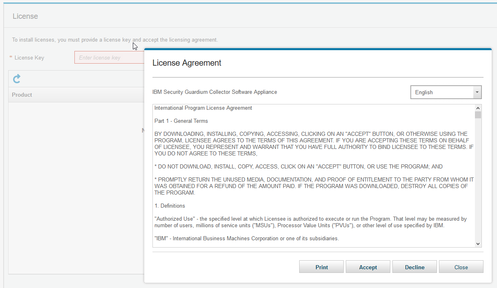
Task: Click the Enter license key input field
Action: 109,58
